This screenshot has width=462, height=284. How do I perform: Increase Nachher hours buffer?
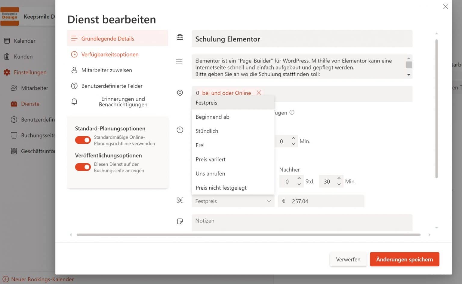[299, 179]
